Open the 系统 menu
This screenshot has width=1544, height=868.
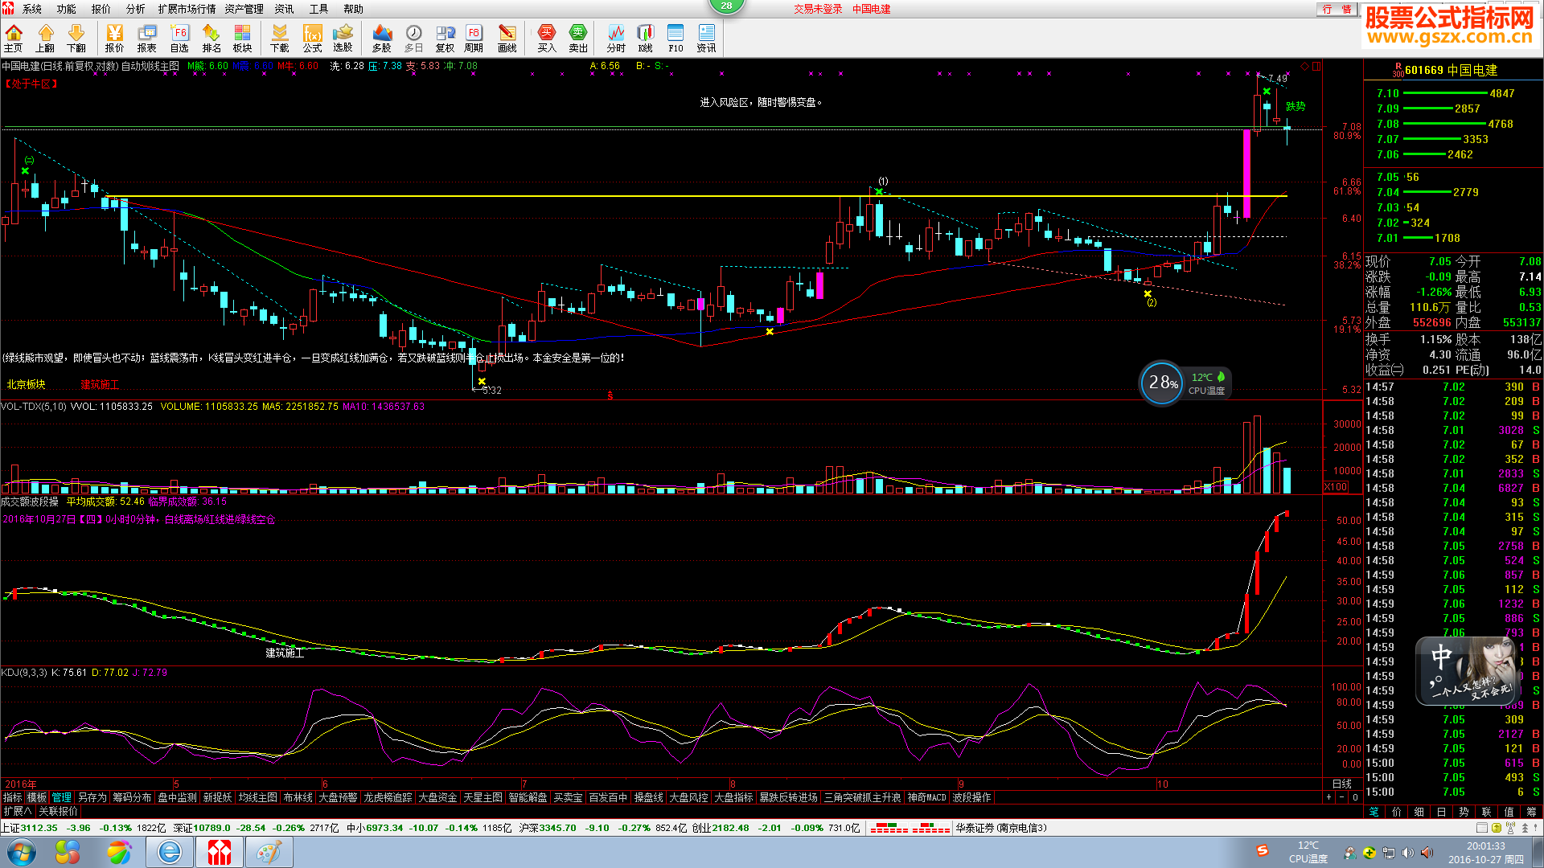(x=32, y=9)
